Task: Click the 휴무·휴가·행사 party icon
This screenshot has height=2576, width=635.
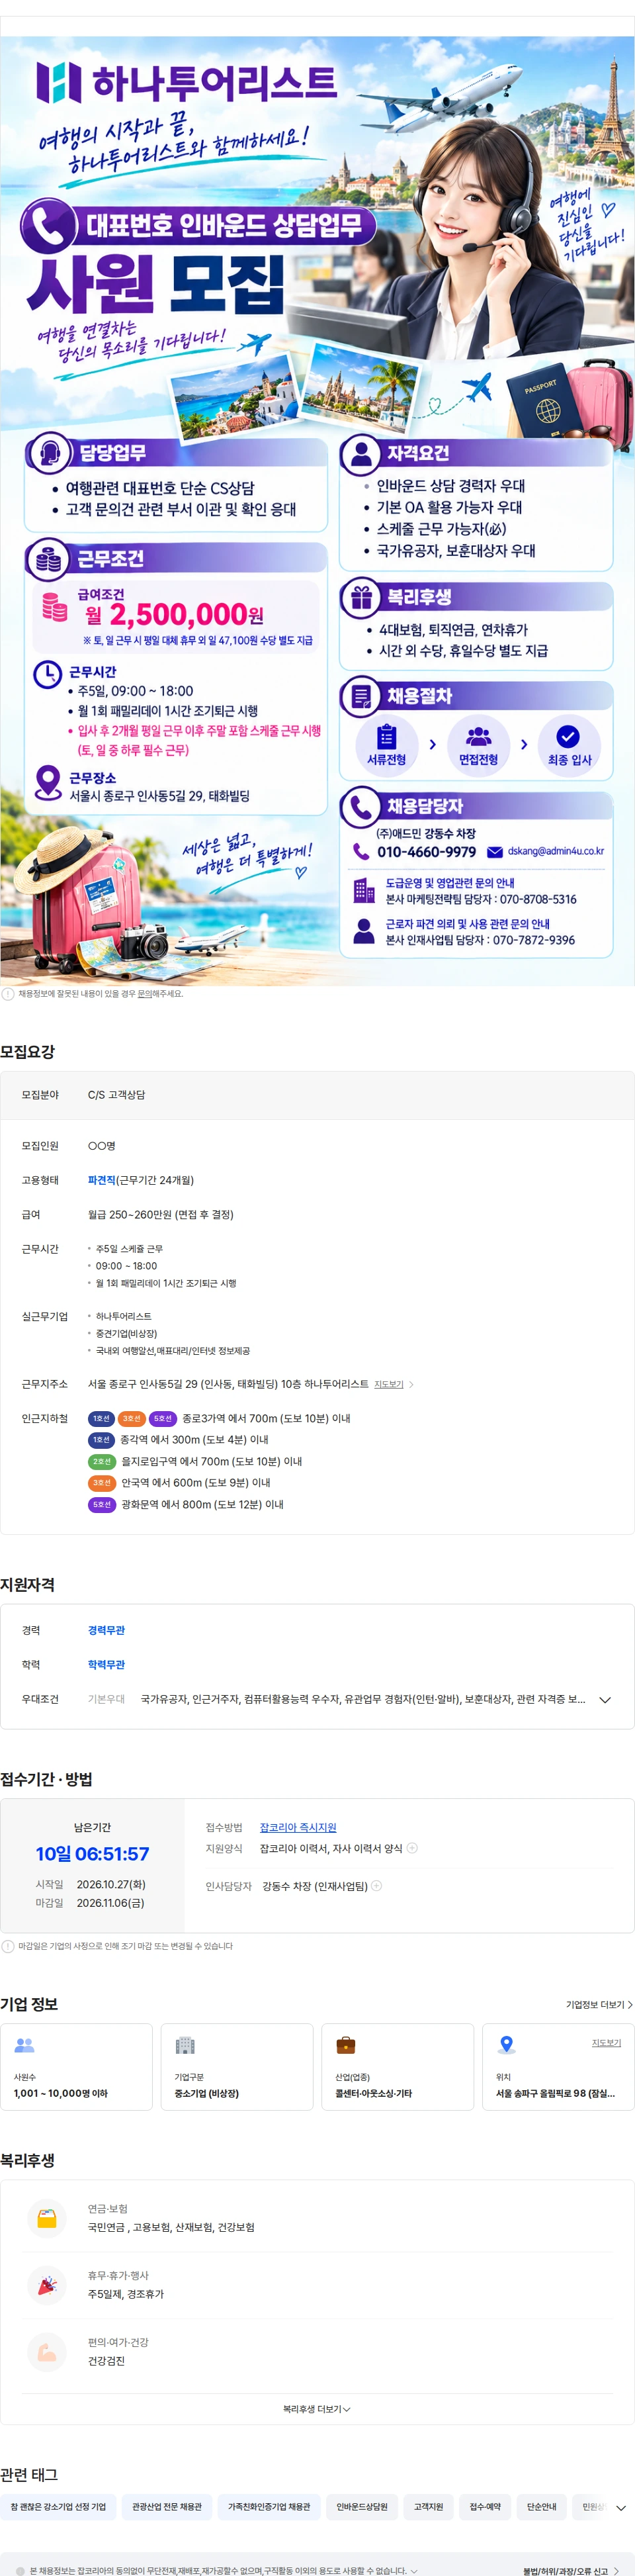Action: tap(46, 2284)
